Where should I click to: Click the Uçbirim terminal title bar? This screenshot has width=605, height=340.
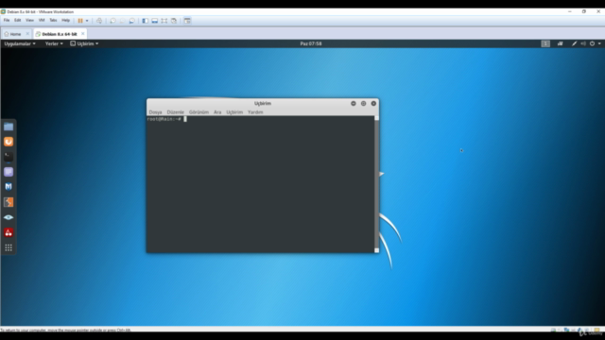point(263,103)
